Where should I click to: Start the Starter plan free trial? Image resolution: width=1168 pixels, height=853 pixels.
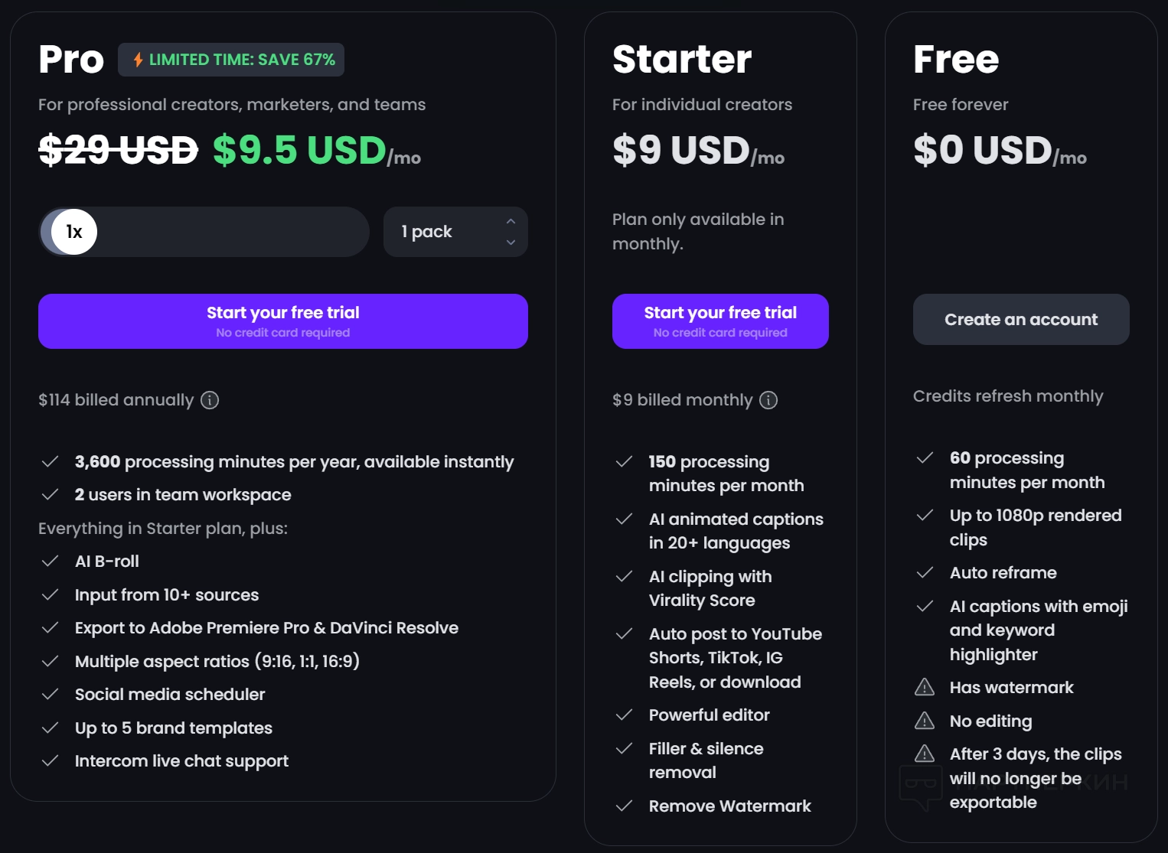[720, 321]
